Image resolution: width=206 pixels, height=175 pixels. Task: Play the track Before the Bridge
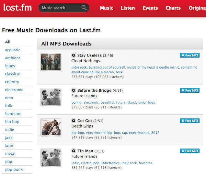tap(73, 90)
